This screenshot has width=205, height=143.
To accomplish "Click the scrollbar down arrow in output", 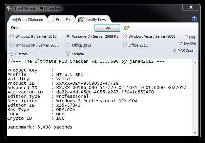I will click(195, 133).
